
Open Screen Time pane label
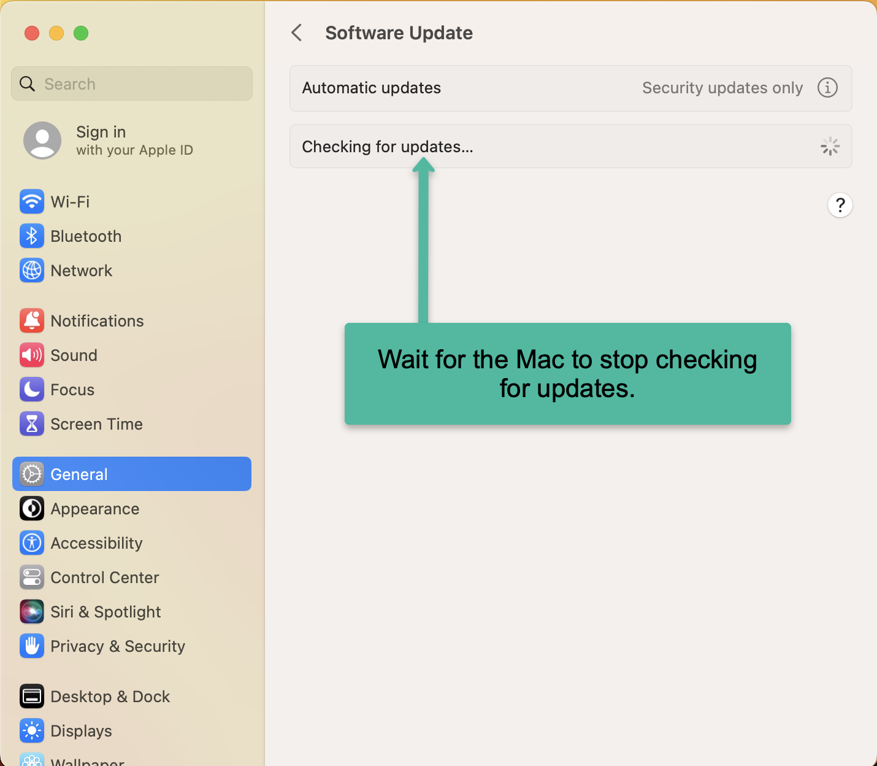(96, 424)
